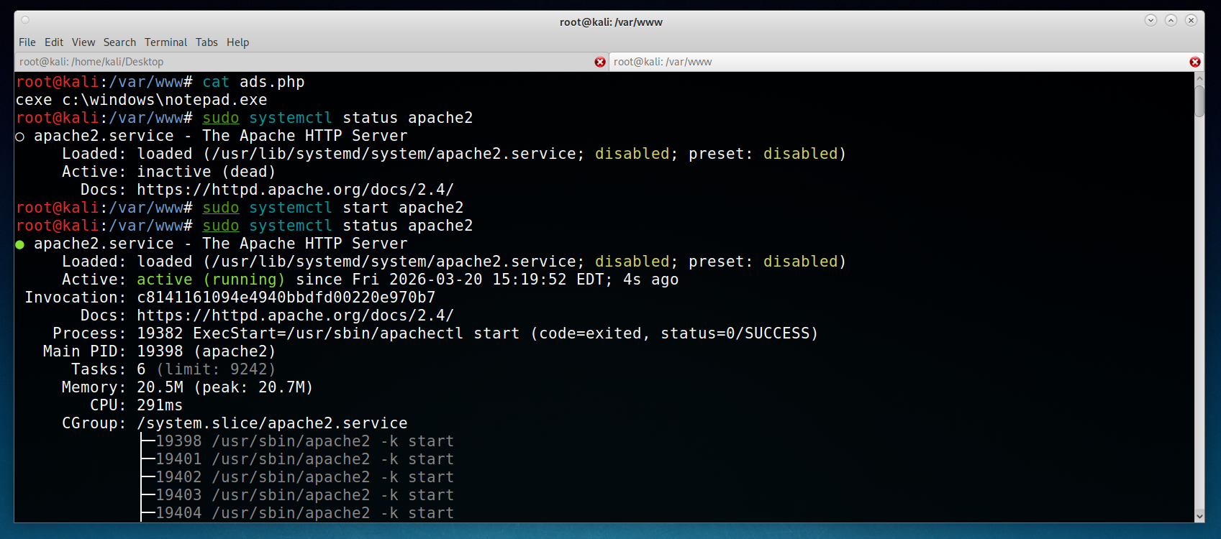Open the Terminal menu

(165, 42)
